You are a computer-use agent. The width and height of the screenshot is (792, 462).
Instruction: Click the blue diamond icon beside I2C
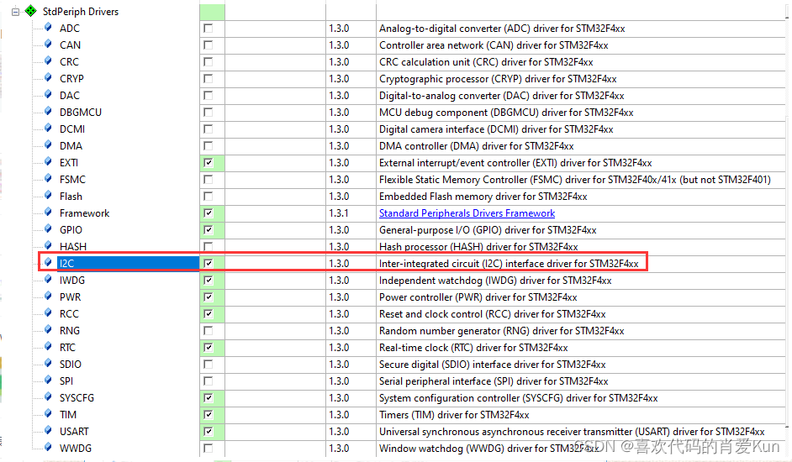48,262
